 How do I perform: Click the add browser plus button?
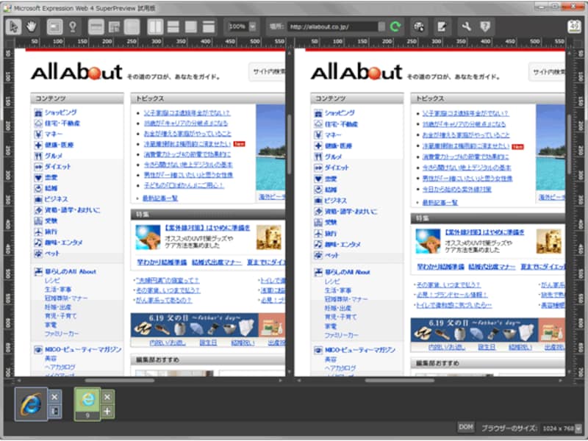(107, 412)
